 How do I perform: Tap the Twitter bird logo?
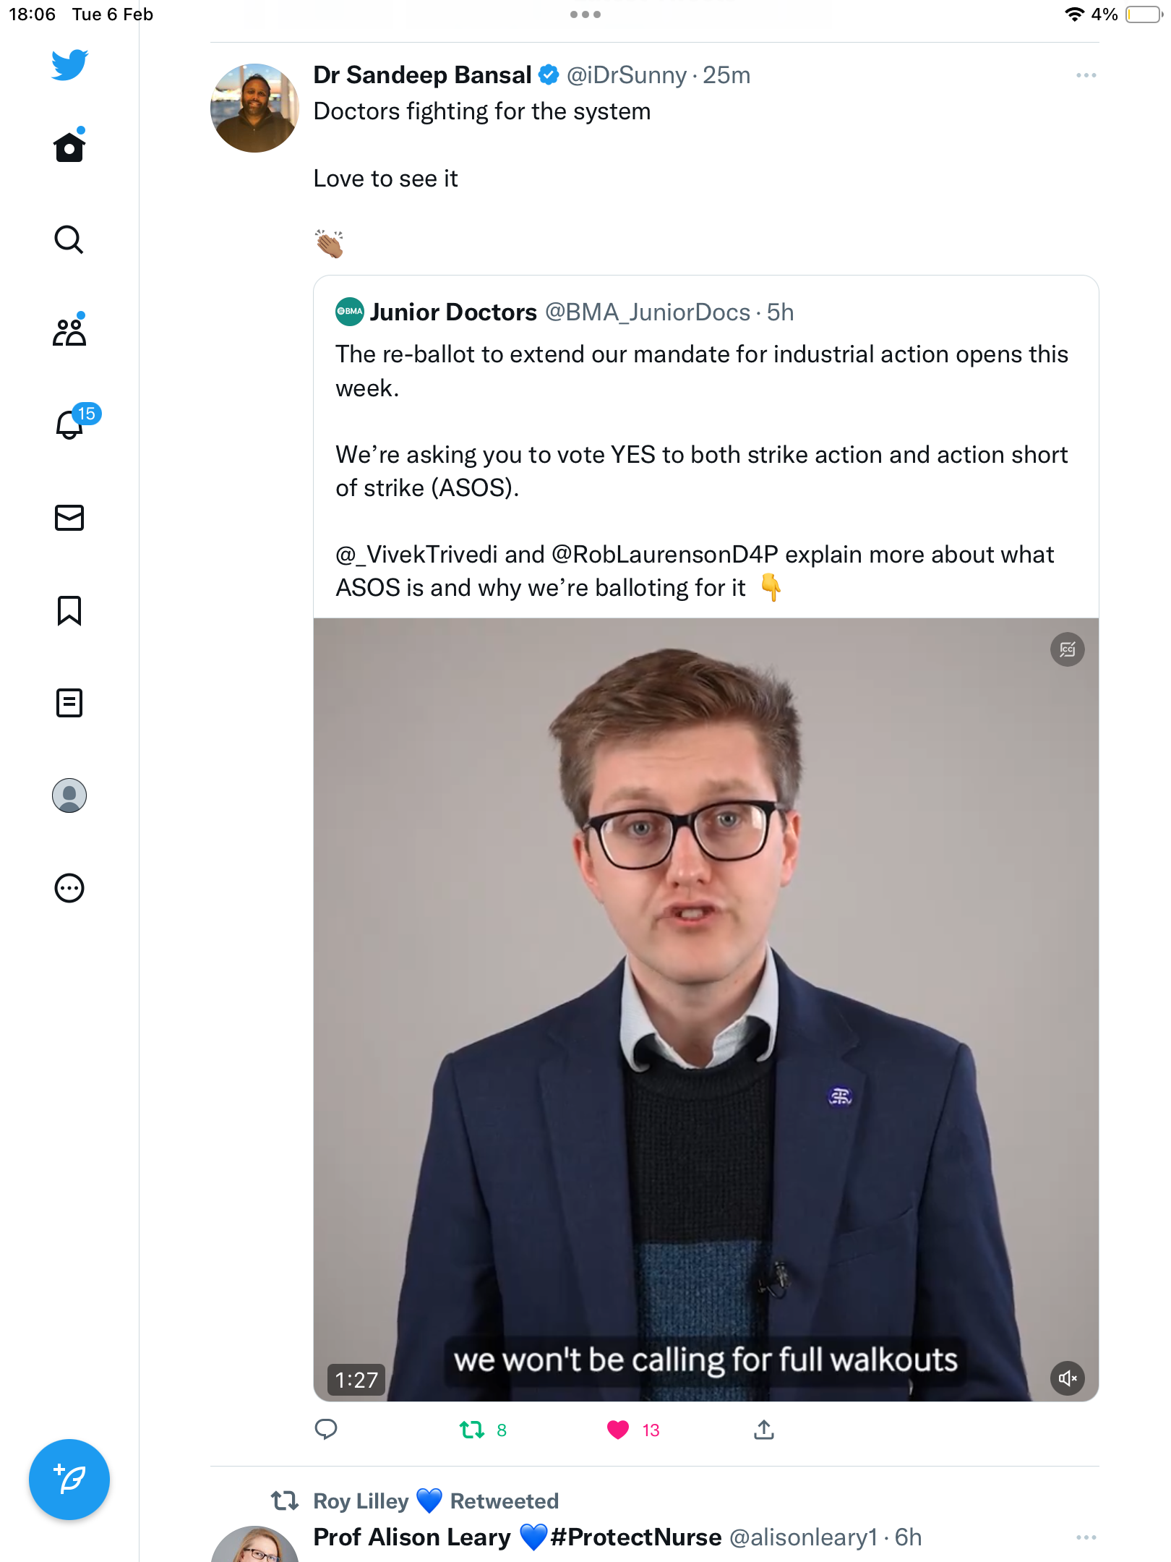pos(69,64)
